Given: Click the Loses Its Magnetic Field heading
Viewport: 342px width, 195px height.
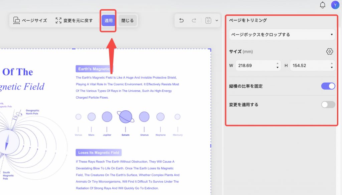Looking at the screenshot, I should coord(99,153).
